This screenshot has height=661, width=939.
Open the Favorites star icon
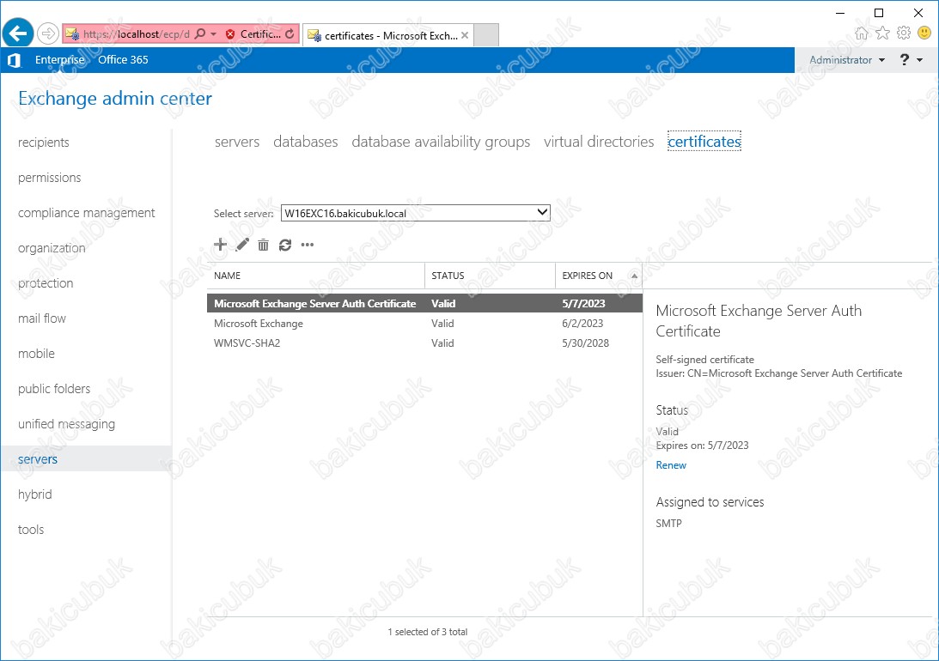click(882, 33)
